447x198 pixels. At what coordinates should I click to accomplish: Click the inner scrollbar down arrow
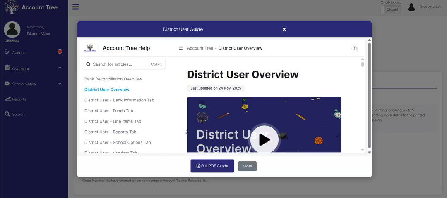(x=363, y=150)
